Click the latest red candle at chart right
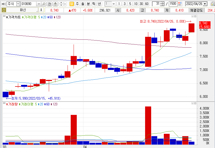The width and height of the screenshot is (215, 148). [x=192, y=28]
